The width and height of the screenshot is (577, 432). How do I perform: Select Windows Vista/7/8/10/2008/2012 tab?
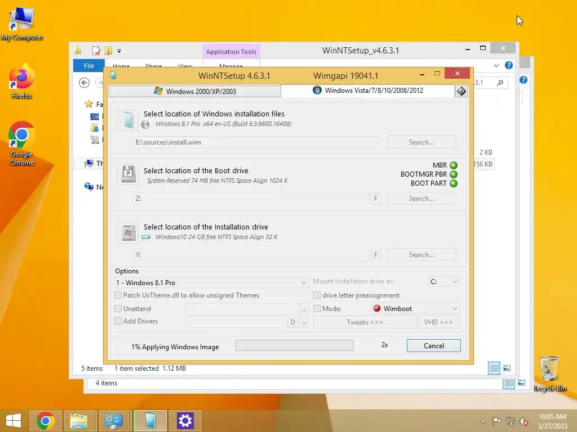(367, 91)
